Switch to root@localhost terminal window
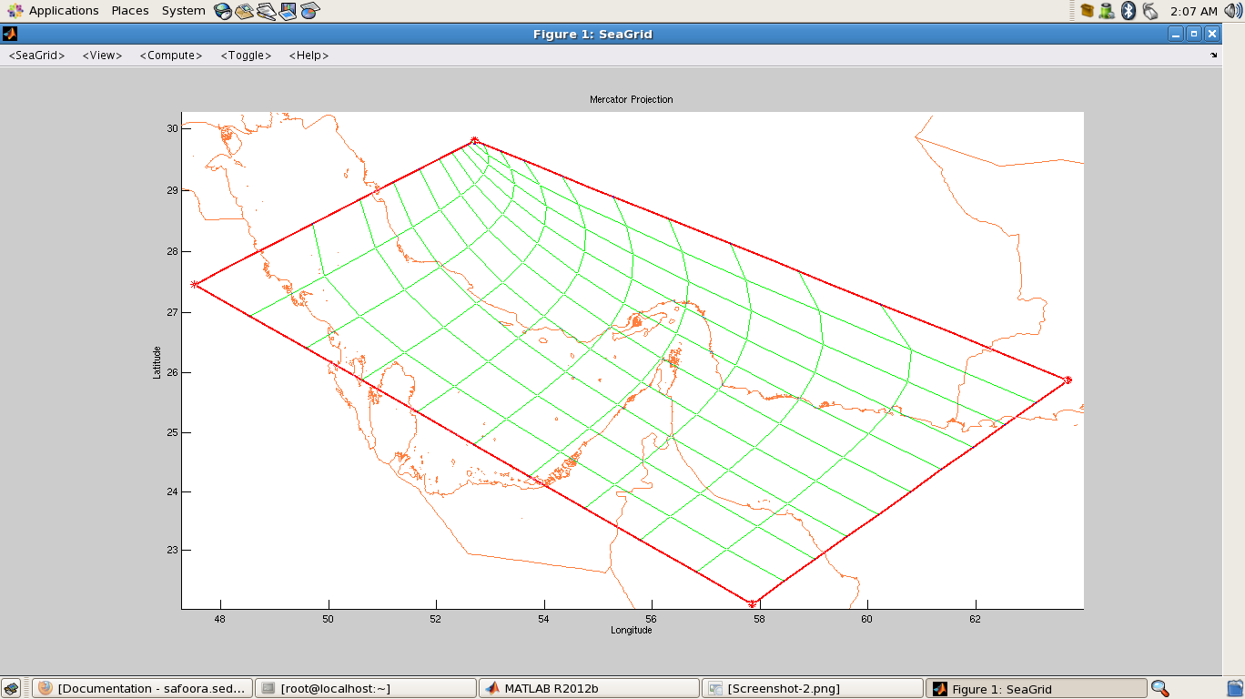Viewport: 1245px width, 699px height. point(364,688)
